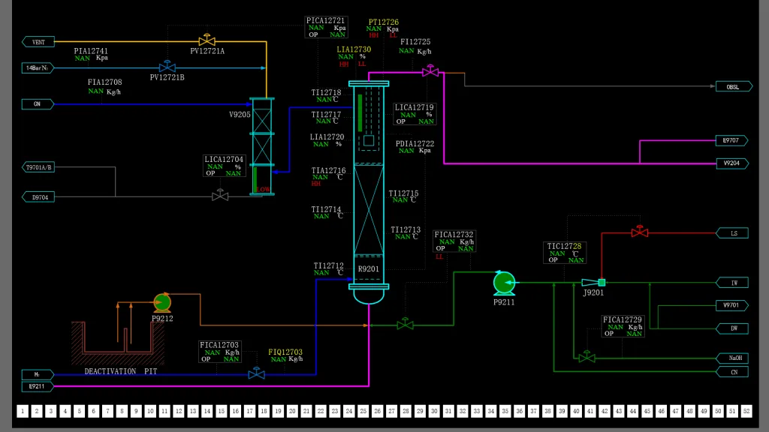The width and height of the screenshot is (769, 432).
Task: Click the blue valve beside FIQ12703
Action: click(257, 373)
